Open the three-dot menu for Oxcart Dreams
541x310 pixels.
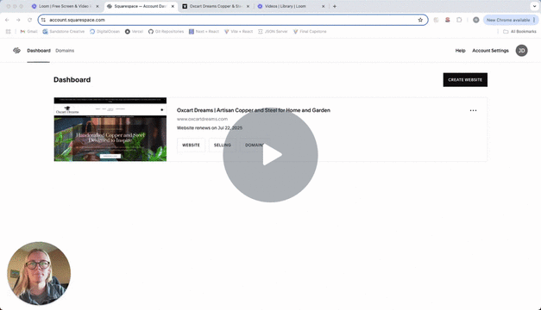click(x=473, y=110)
